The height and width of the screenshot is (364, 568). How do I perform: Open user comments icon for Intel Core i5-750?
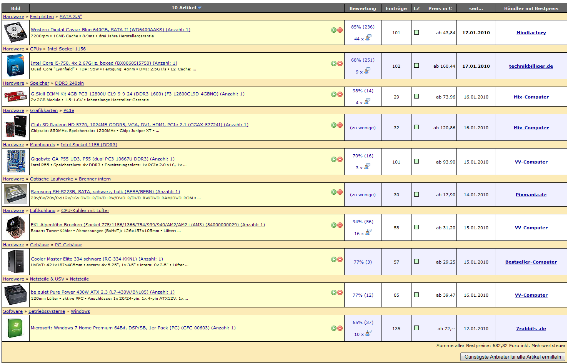[367, 71]
